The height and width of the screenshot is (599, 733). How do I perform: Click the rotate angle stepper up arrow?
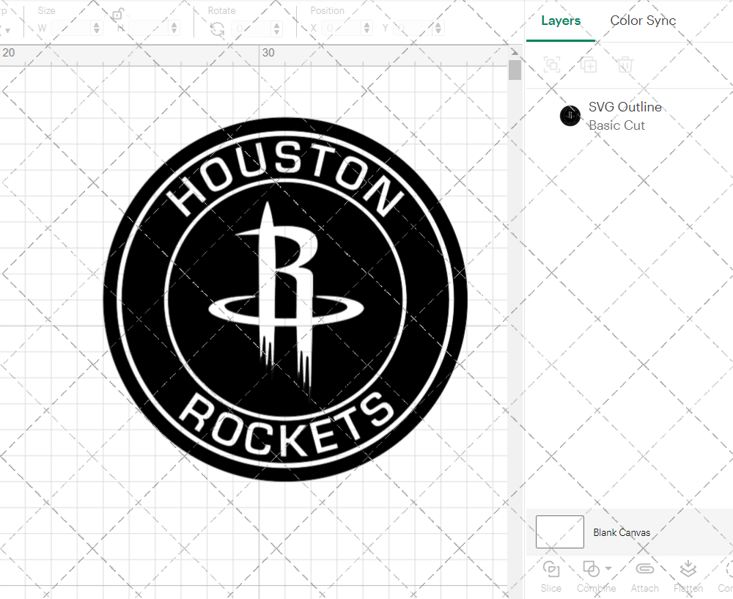click(276, 24)
